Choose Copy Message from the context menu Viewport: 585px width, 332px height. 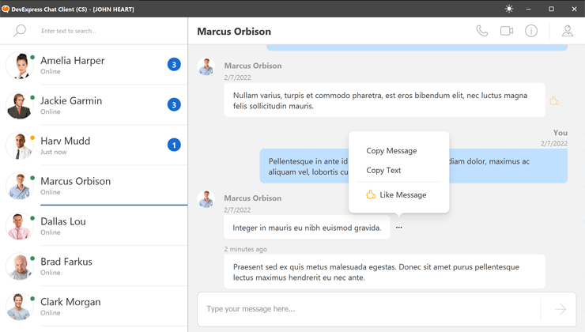click(x=391, y=150)
